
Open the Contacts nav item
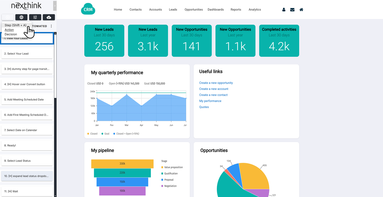(136, 10)
